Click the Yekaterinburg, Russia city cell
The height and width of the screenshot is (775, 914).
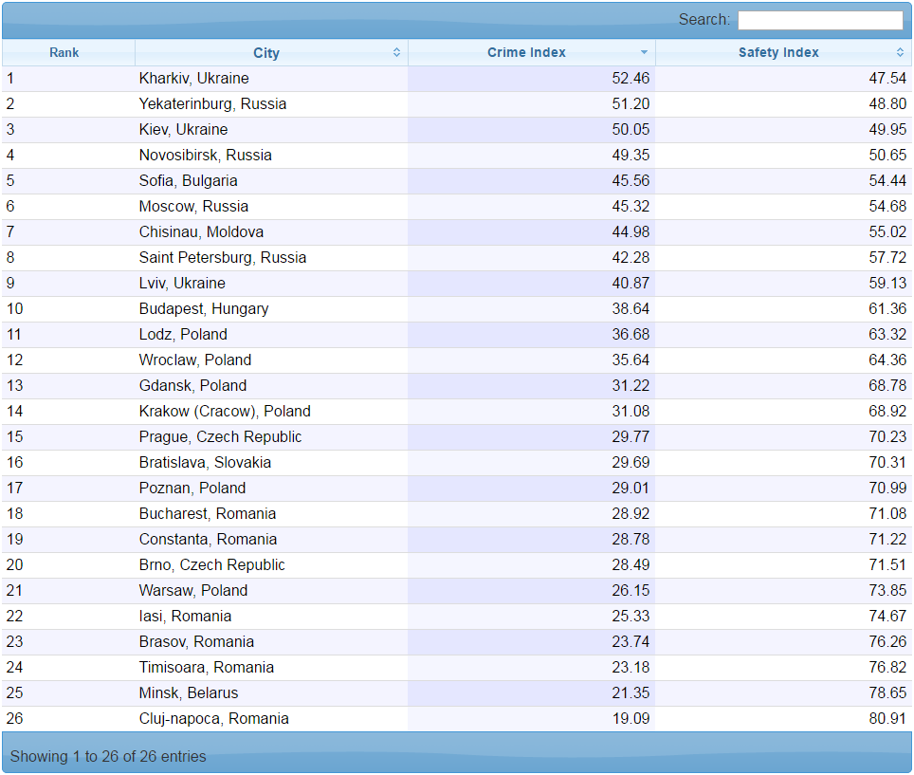tap(212, 104)
